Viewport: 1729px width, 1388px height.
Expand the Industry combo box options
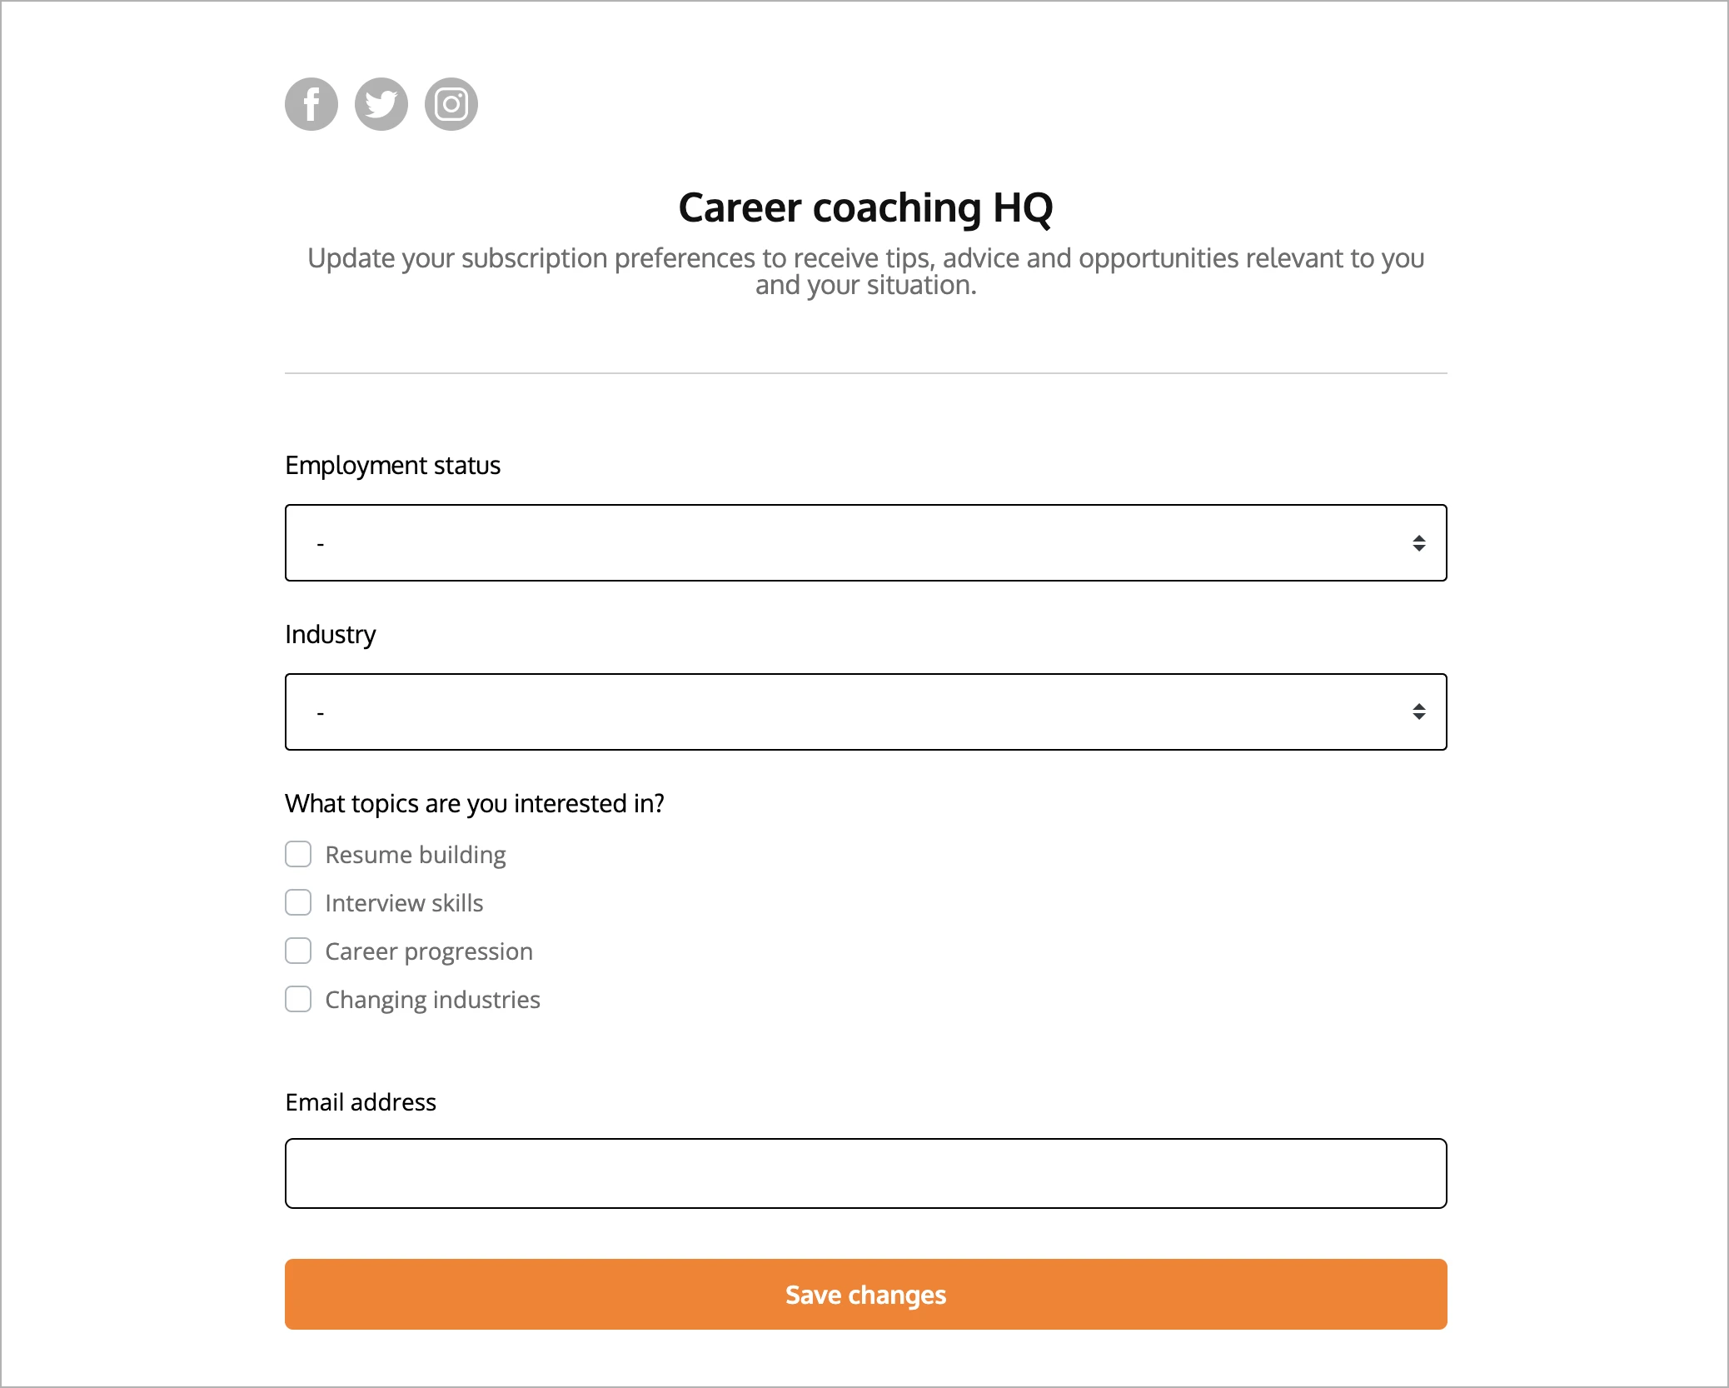[x=866, y=711]
